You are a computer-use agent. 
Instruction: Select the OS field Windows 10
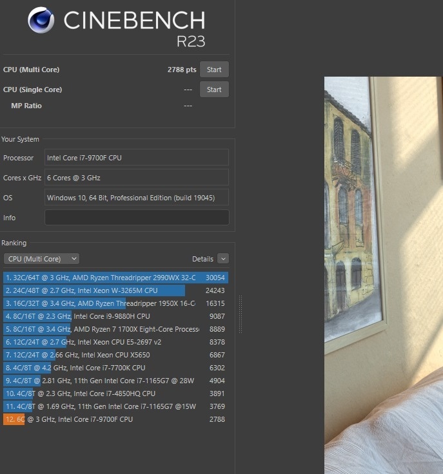[137, 198]
